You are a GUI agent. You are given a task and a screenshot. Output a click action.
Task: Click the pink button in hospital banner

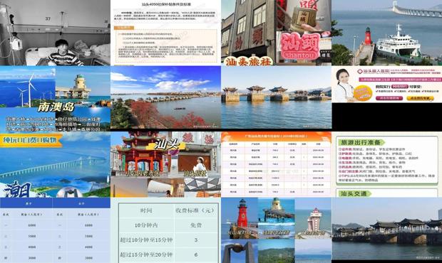coord(389,98)
